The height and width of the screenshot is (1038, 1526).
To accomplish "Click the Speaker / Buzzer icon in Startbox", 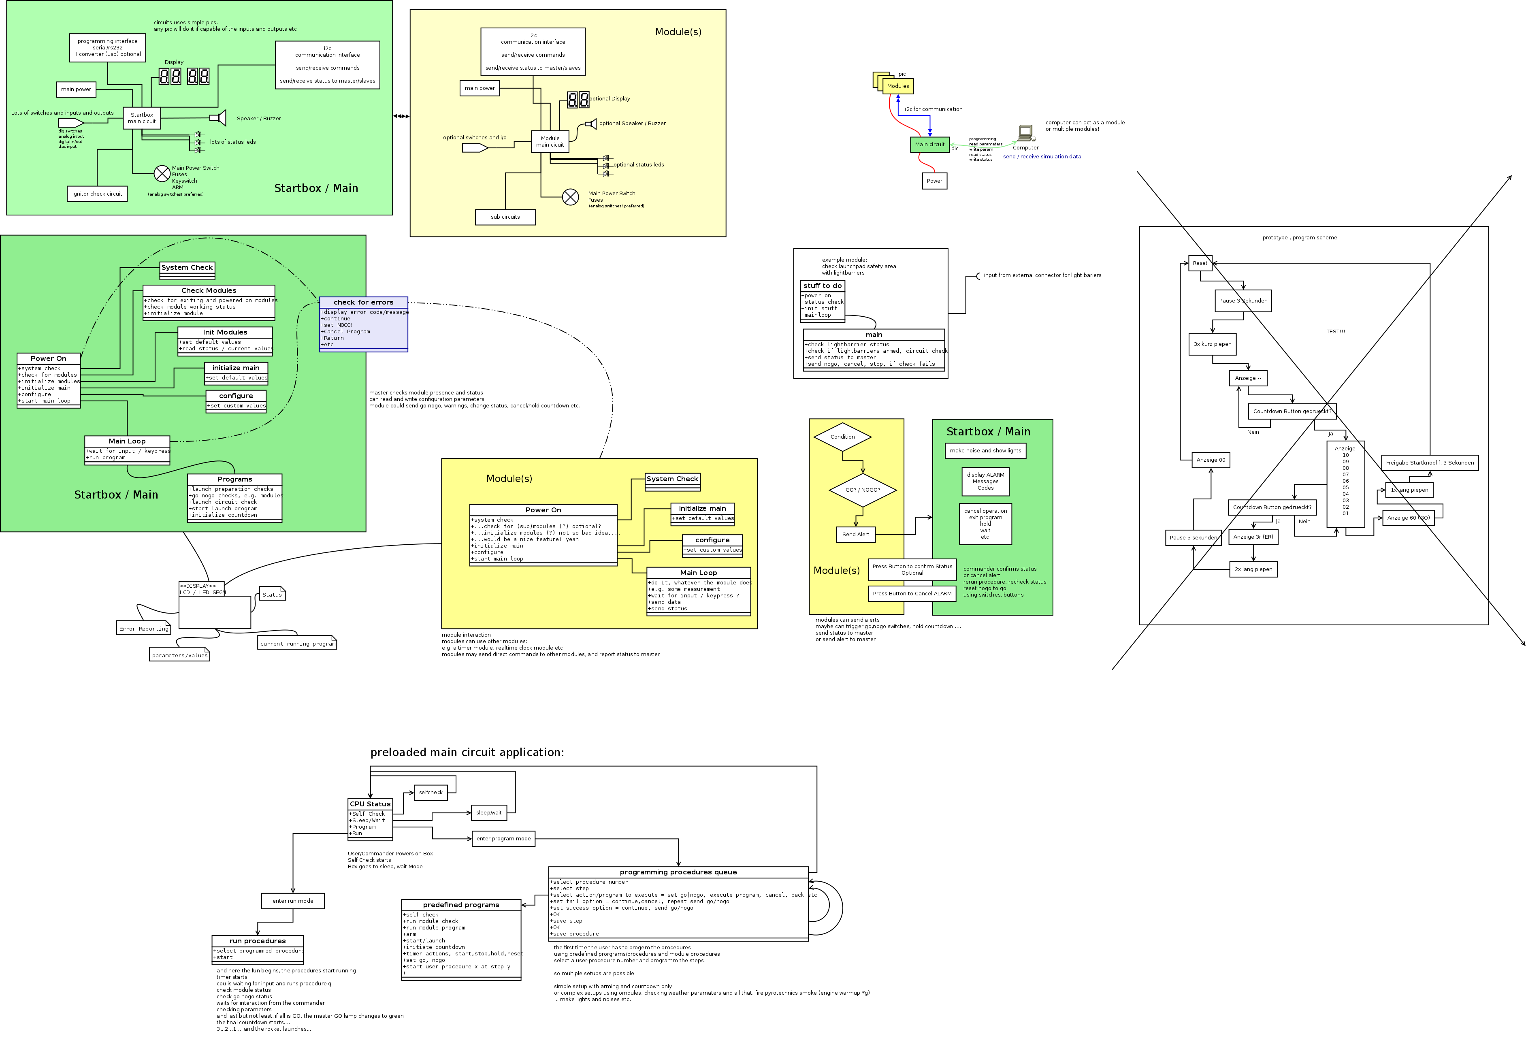I will click(x=219, y=117).
